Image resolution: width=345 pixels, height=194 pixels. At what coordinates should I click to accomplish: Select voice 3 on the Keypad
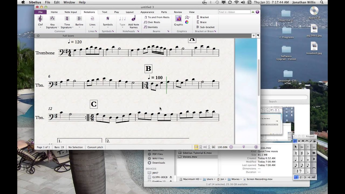(305, 177)
